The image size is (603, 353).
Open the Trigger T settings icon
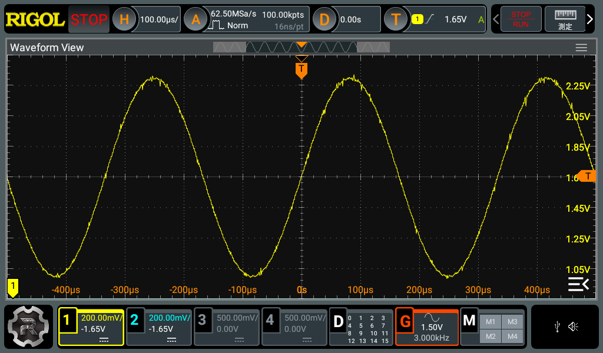click(x=396, y=19)
